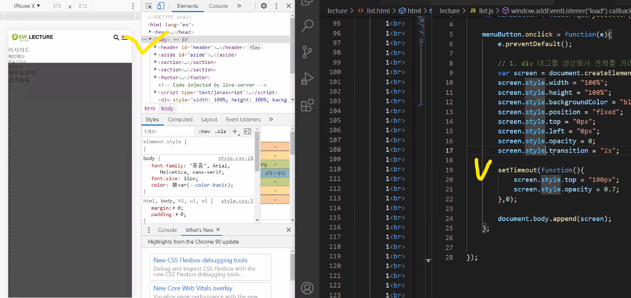
Task: Click the styles Filter field
Action: point(169,131)
